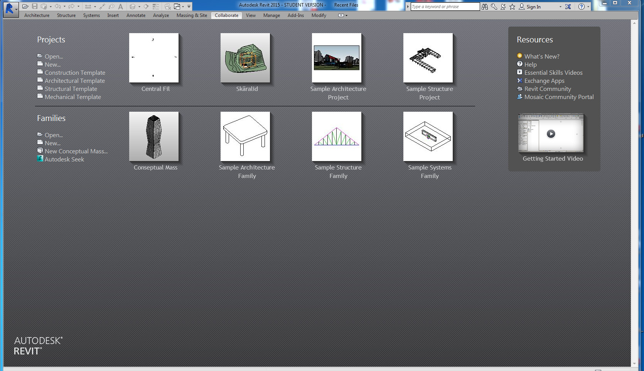Open the Sign In dropdown arrow

point(560,7)
